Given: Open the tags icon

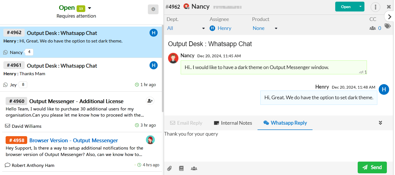Looking at the screenshot, I should pos(388,26).
